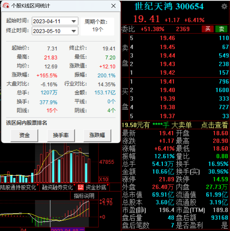
Task: Click the 涨跌幅 ranking button
Action: point(97,135)
